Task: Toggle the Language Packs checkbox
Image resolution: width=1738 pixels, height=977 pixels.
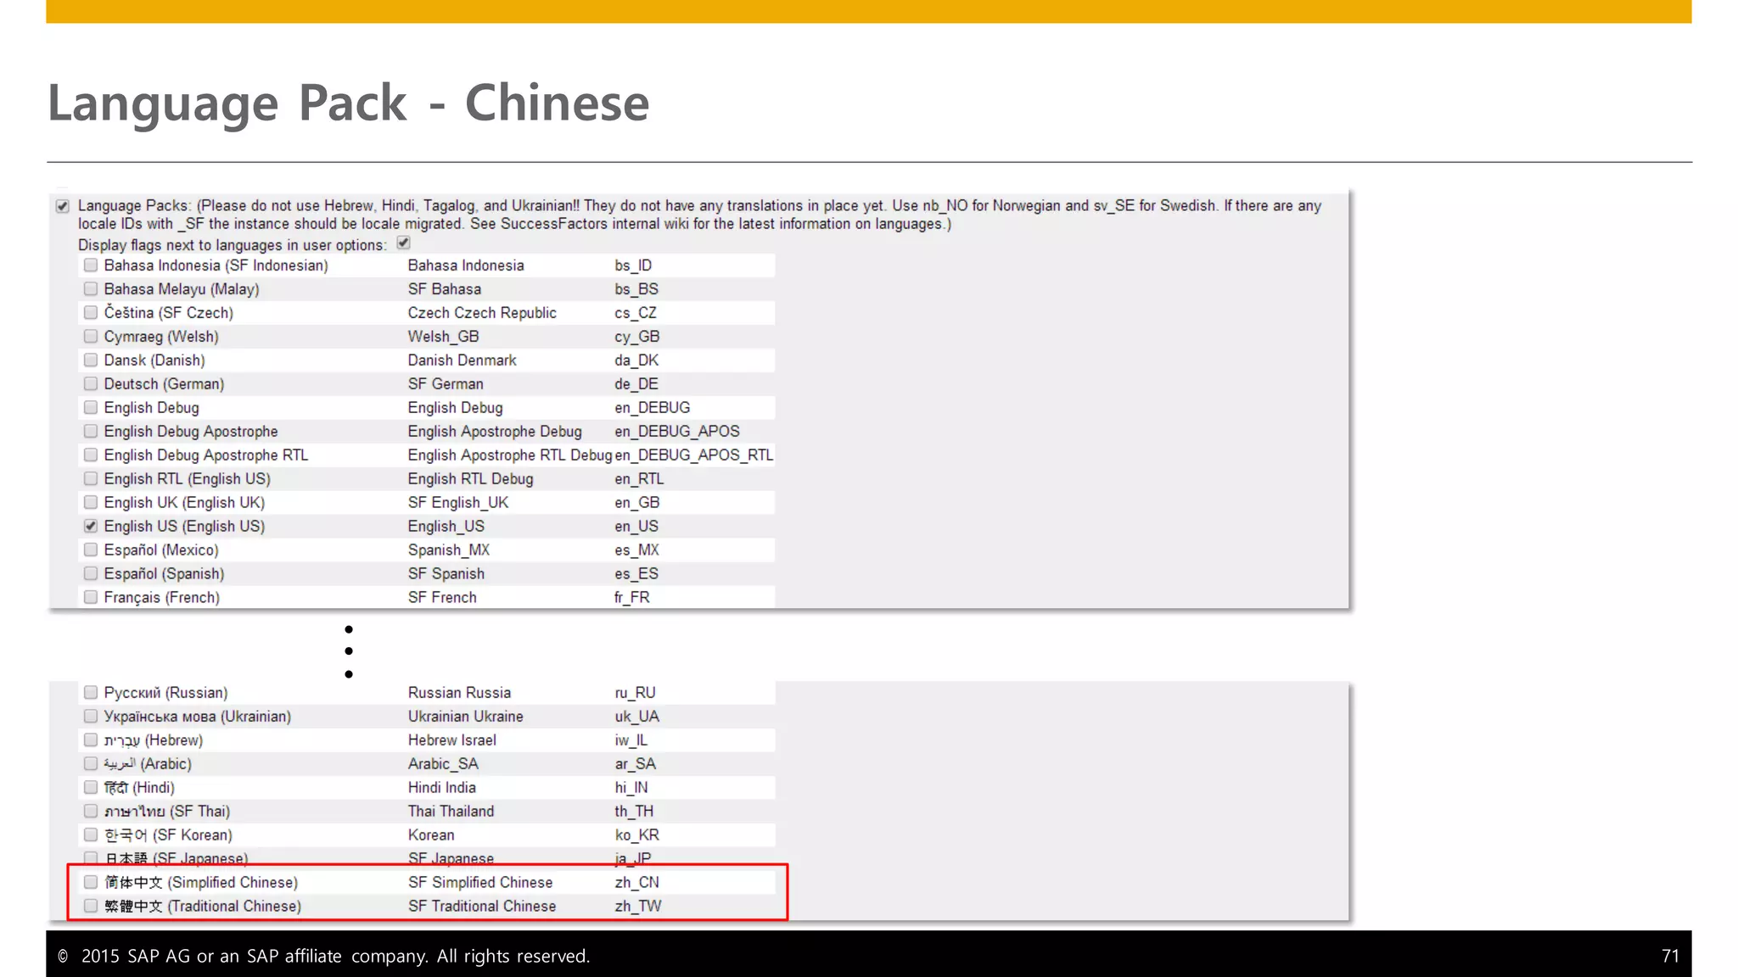Action: click(x=63, y=206)
